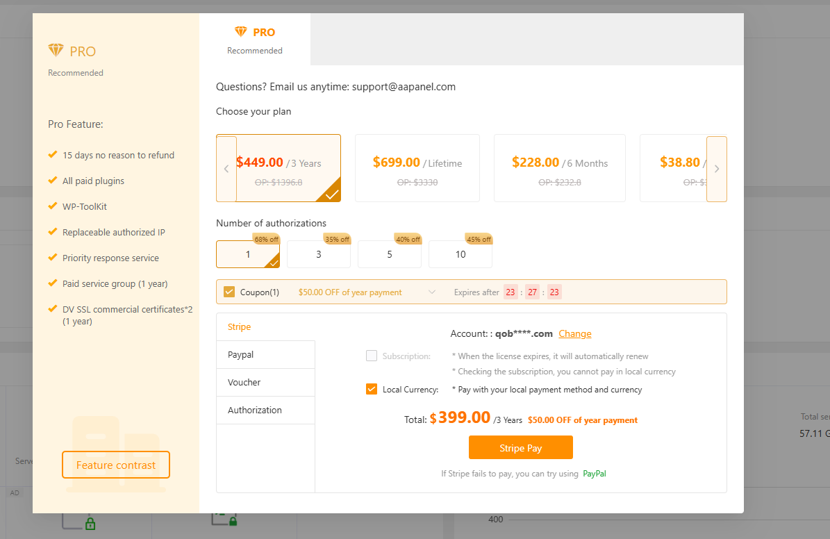Choose the $699.00 Lifetime plan
This screenshot has height=539, width=830.
pos(417,168)
